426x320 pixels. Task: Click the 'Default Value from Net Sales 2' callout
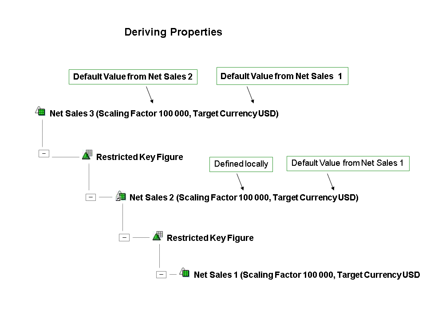click(133, 76)
